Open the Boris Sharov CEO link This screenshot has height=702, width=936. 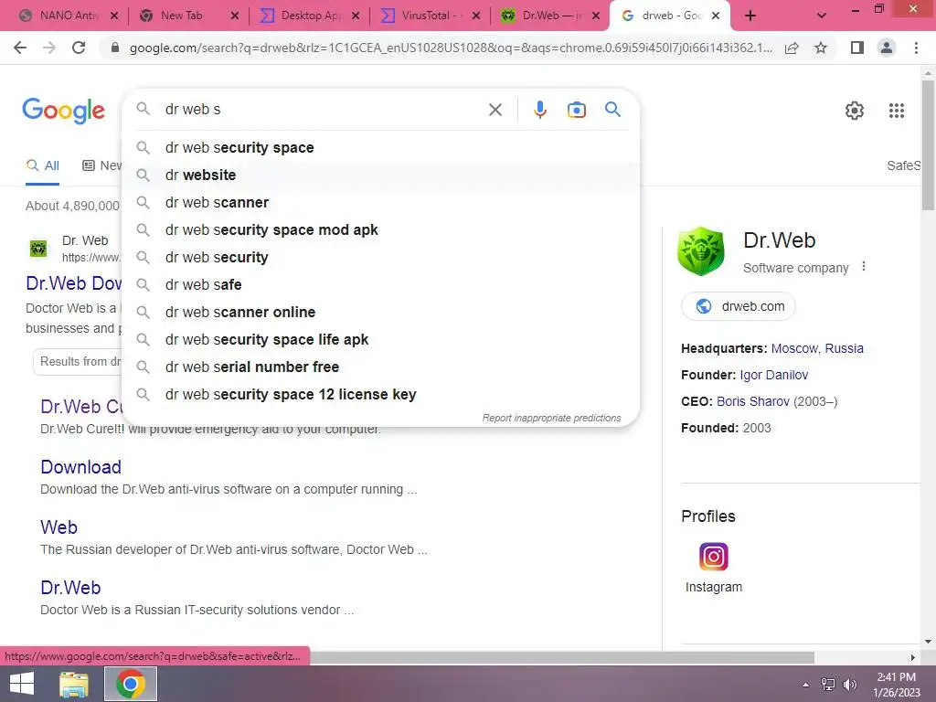pyautogui.click(x=753, y=401)
